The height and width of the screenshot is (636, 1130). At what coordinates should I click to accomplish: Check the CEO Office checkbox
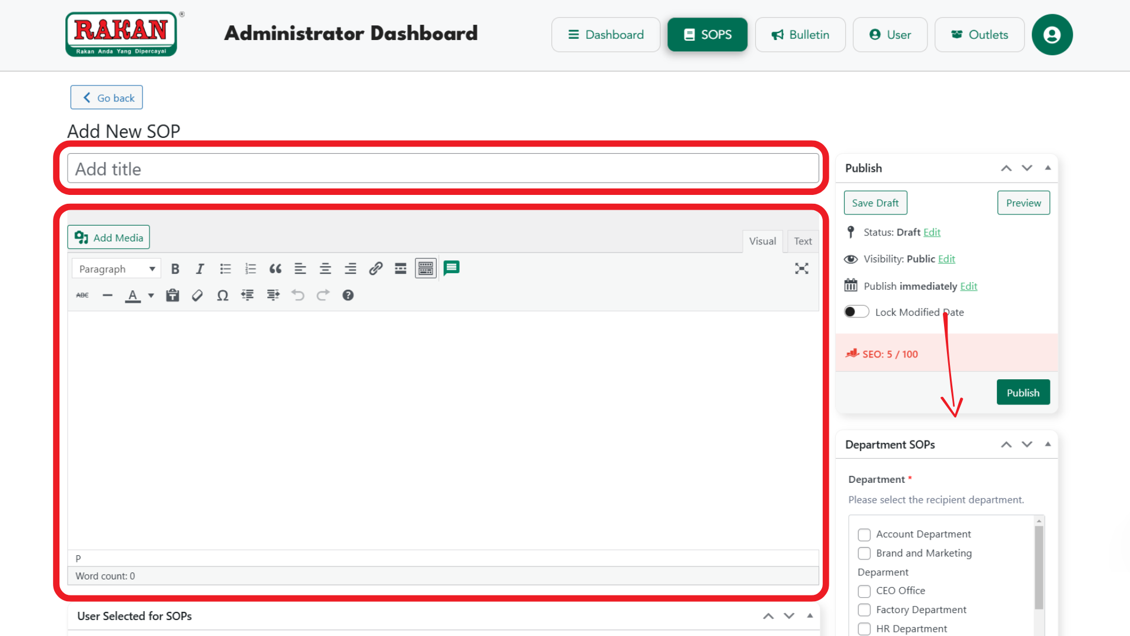coord(864,591)
